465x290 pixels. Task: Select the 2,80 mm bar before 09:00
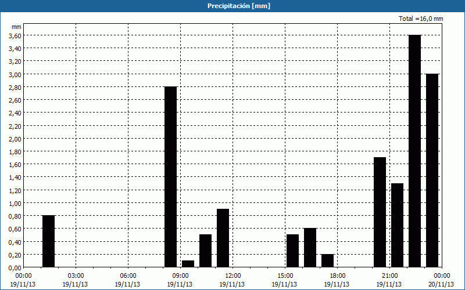pos(171,177)
